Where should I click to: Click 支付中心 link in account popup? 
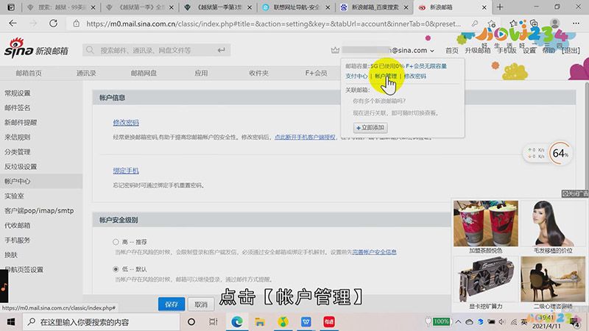(356, 76)
